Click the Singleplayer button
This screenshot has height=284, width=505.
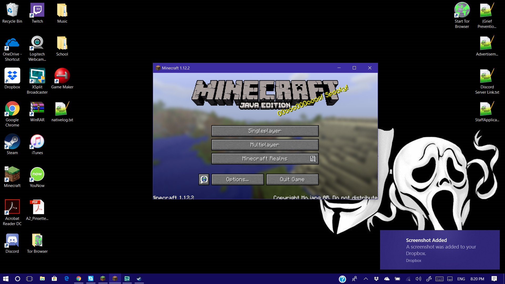point(265,131)
